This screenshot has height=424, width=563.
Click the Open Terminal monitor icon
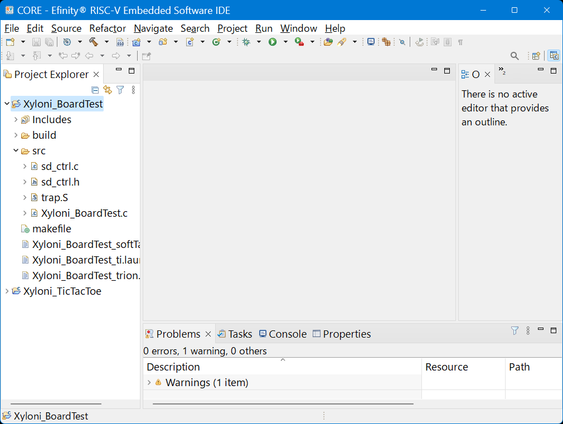(x=371, y=42)
